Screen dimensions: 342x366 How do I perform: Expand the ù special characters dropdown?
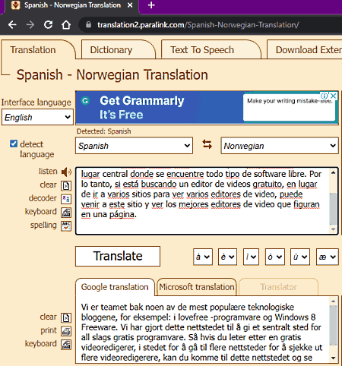300,257
